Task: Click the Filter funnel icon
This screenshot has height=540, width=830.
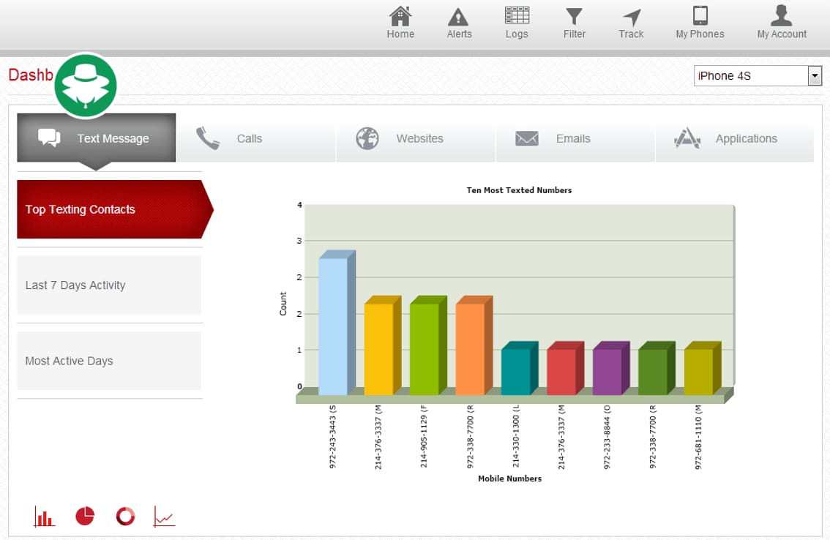Action: pos(575,17)
